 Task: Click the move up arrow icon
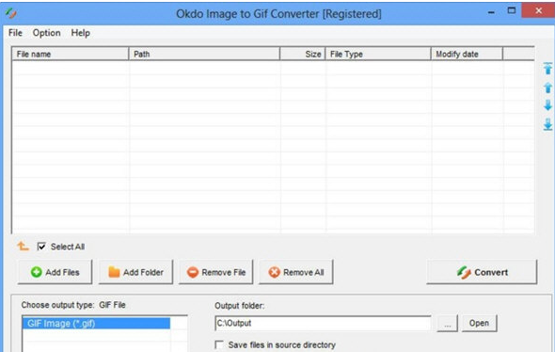tap(547, 88)
